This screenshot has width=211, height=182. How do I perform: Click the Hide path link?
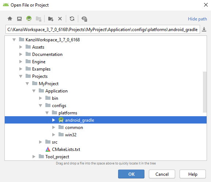(x=197, y=19)
